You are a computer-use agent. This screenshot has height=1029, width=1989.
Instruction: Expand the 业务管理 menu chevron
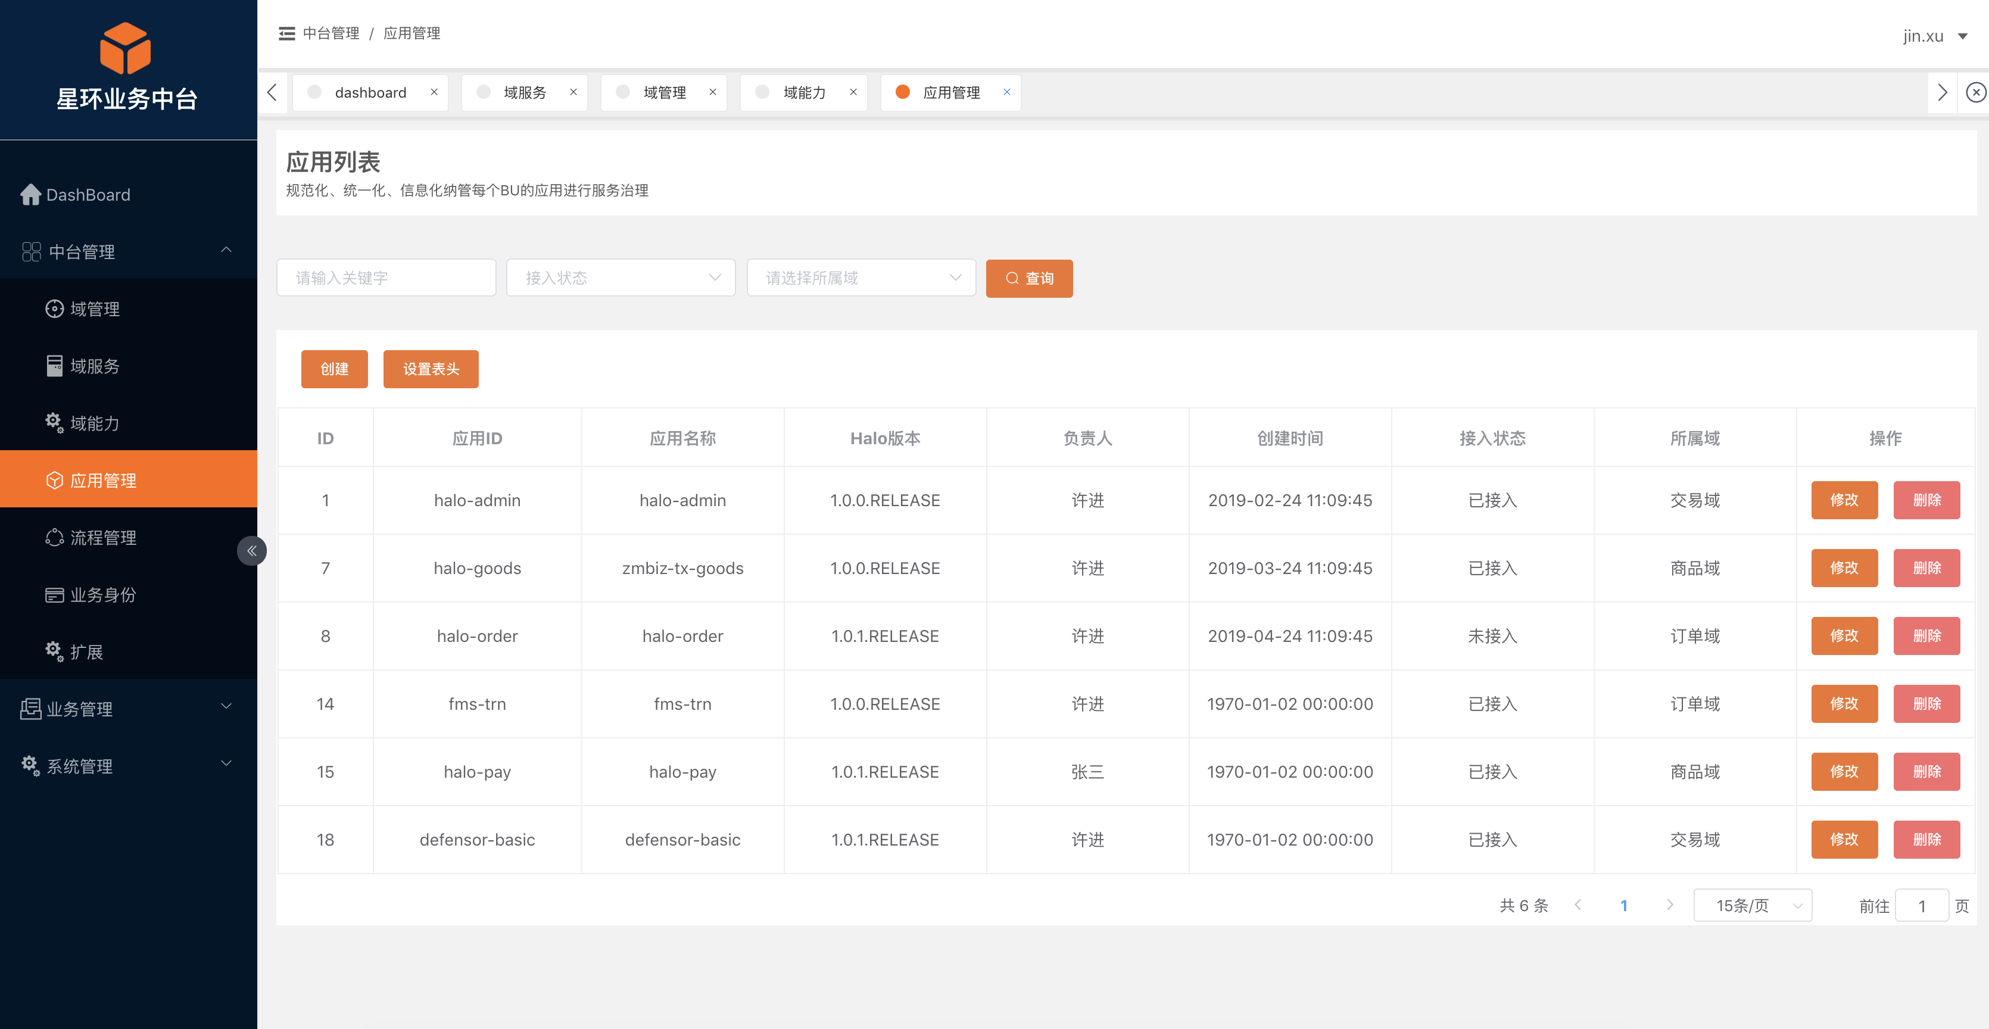226,706
